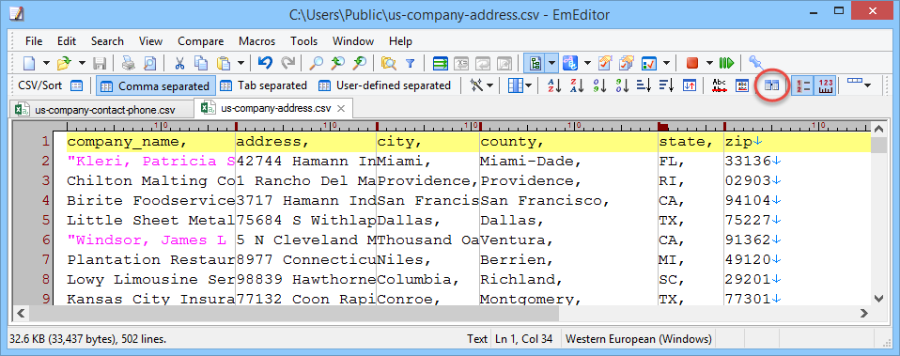Toggle Comma separated CSV mode
The height and width of the screenshot is (356, 900).
pyautogui.click(x=155, y=85)
